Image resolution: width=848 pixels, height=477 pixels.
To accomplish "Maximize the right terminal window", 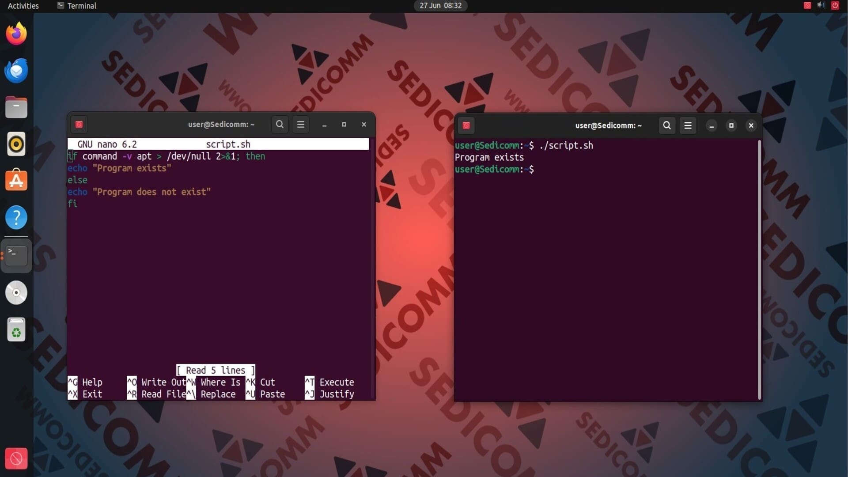I will point(731,125).
